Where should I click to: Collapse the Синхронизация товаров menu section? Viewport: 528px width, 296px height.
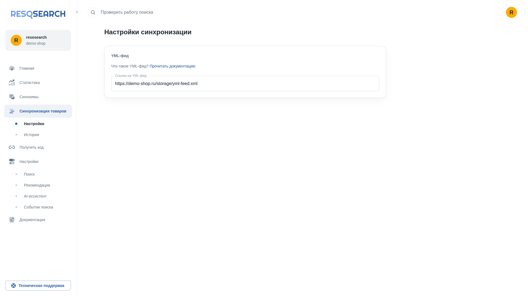pyautogui.click(x=38, y=111)
